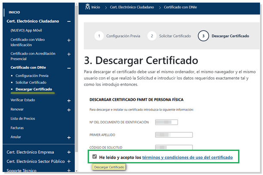Click step 1 circle Configuración Previa
263x175 pixels.
click(x=99, y=36)
